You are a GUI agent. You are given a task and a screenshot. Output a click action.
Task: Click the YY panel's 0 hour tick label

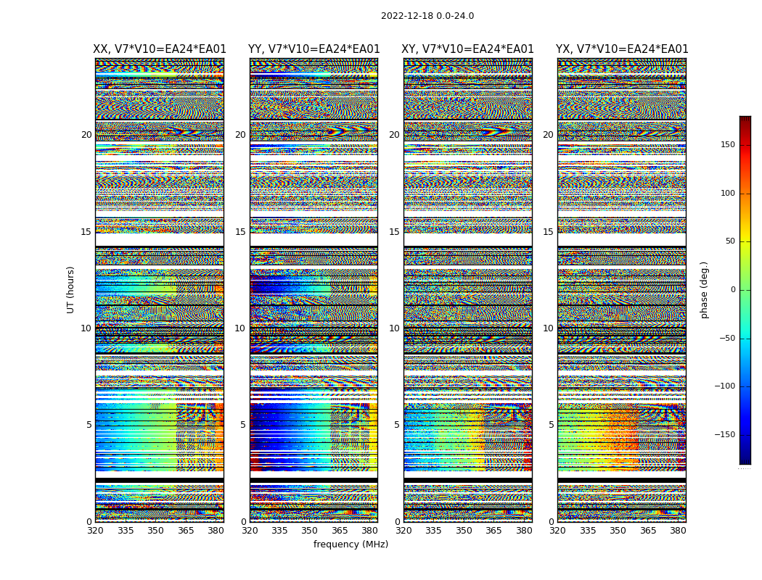point(243,522)
